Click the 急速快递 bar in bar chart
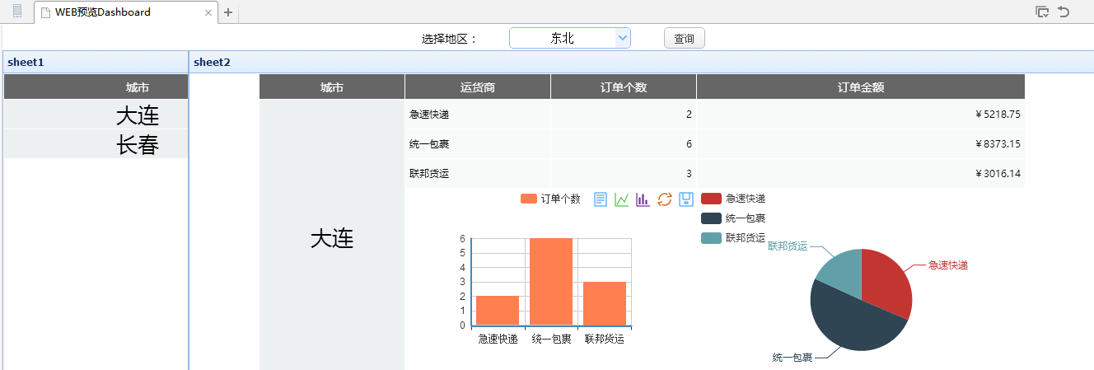1094x370 pixels. point(498,311)
